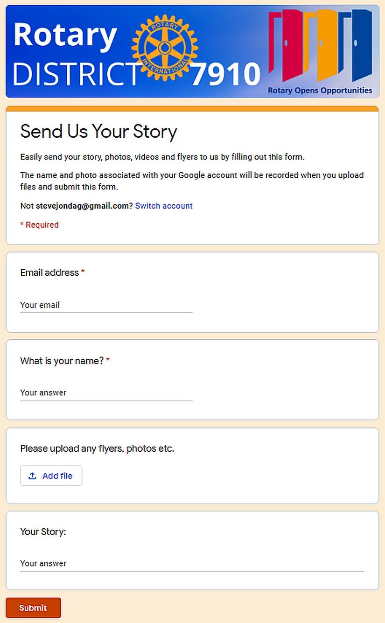The width and height of the screenshot is (385, 623).
Task: Click the Rotary Opens Opportunities caption
Action: pos(320,91)
